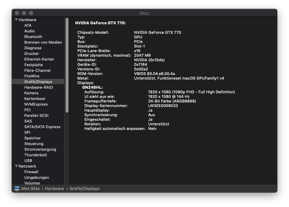
Task: Select the highlighted Grafik/Displays row
Action: tap(38, 82)
